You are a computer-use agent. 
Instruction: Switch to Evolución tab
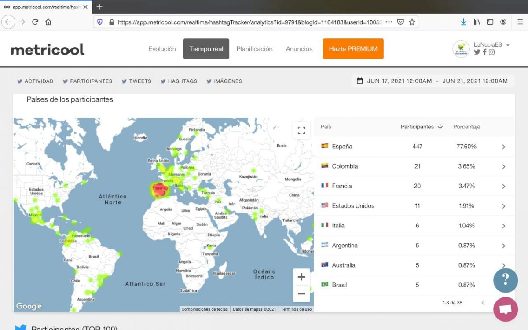coord(162,49)
